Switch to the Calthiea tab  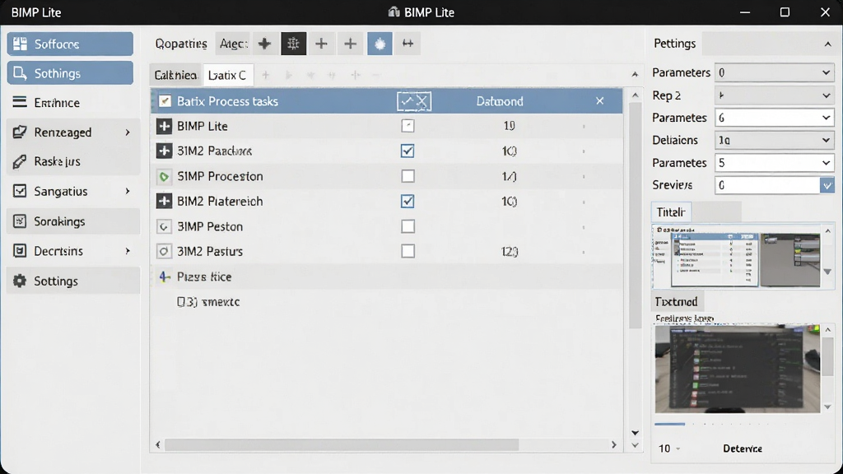click(176, 75)
